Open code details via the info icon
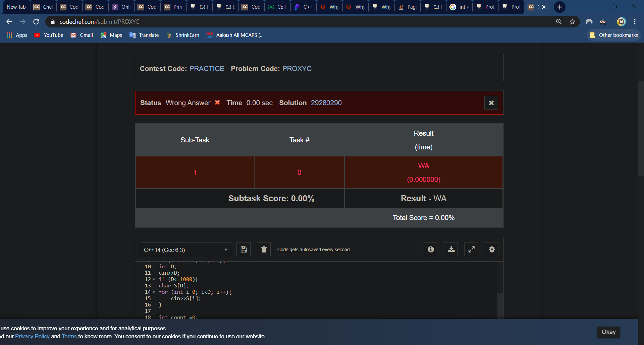This screenshot has height=345, width=644. click(430, 249)
